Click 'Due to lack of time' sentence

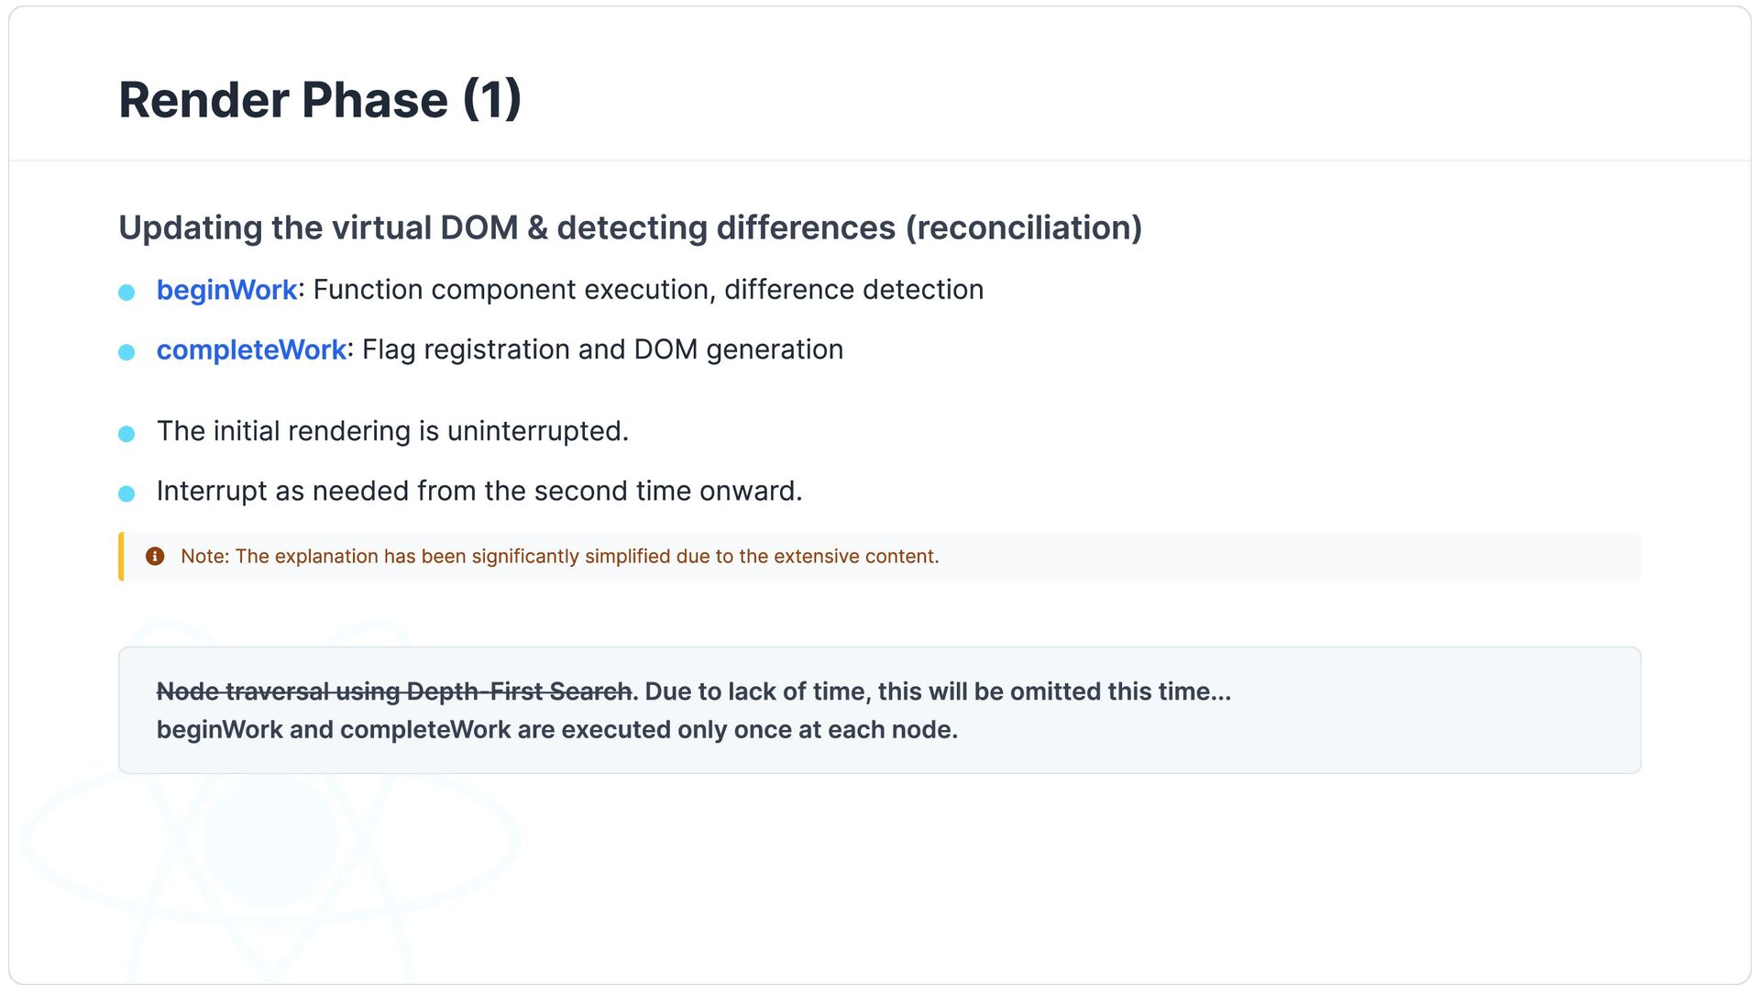938,692
